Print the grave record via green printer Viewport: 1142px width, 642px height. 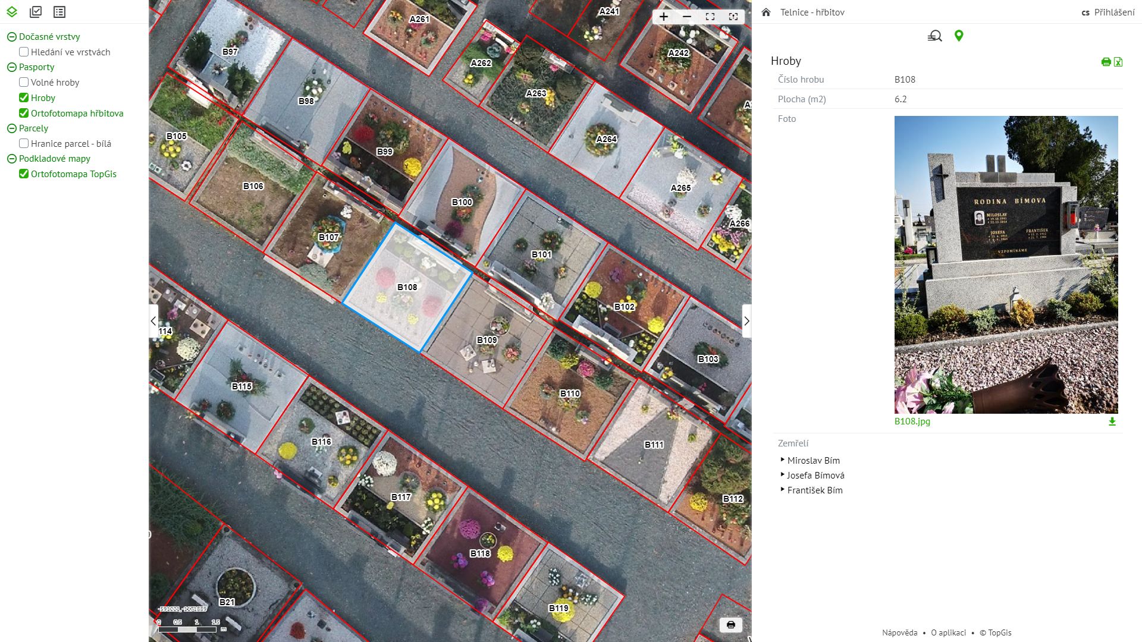(1106, 62)
